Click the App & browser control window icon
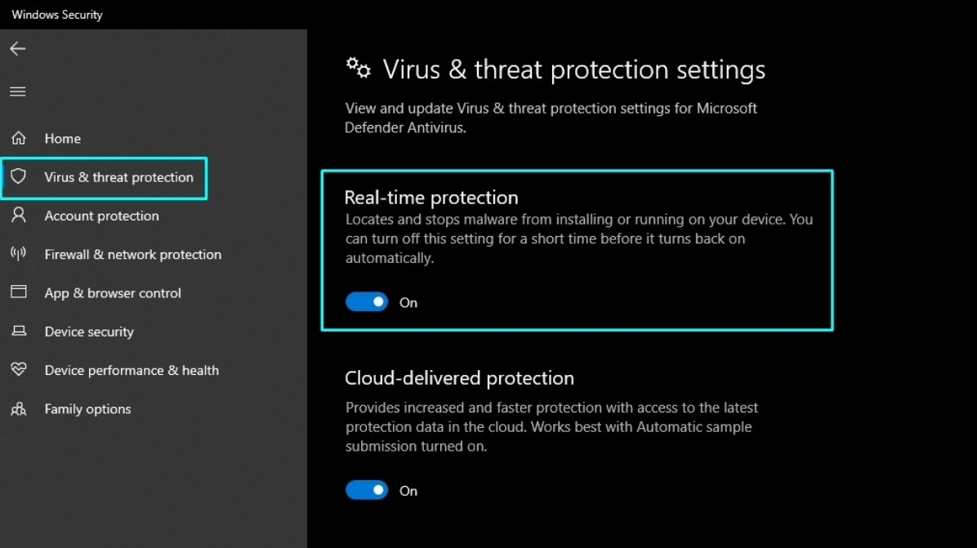The width and height of the screenshot is (977, 548). (x=18, y=292)
